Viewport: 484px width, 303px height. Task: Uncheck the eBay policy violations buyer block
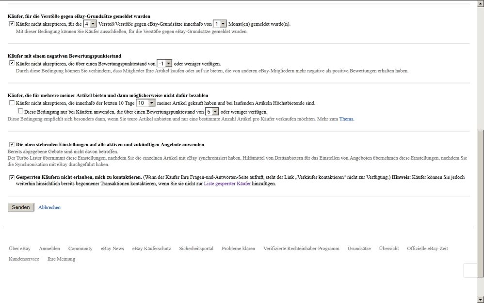pos(12,23)
